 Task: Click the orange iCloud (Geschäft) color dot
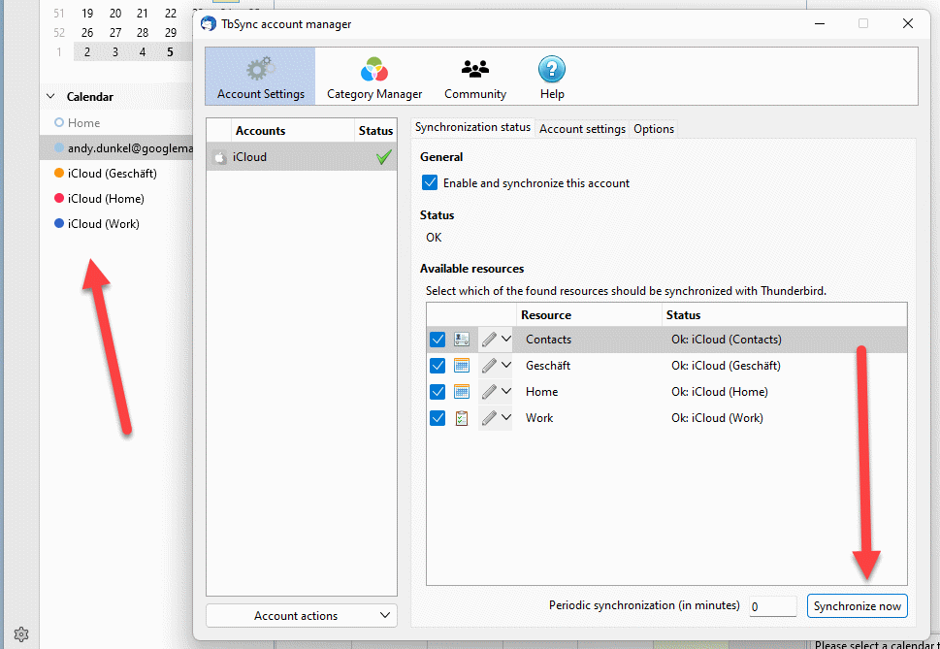pos(59,174)
